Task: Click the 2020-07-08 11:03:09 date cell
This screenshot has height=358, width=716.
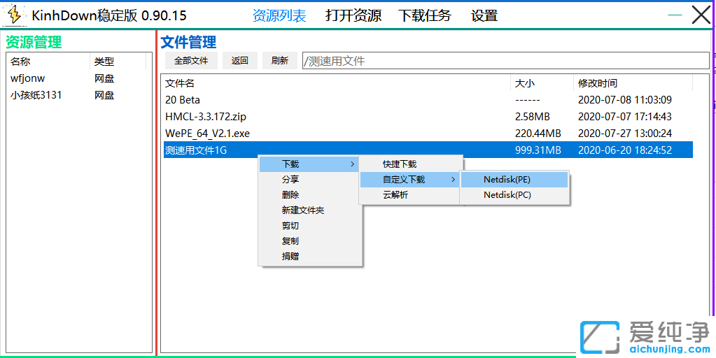Action: 625,100
